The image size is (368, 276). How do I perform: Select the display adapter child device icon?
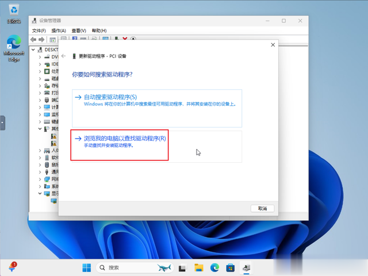(x=53, y=201)
